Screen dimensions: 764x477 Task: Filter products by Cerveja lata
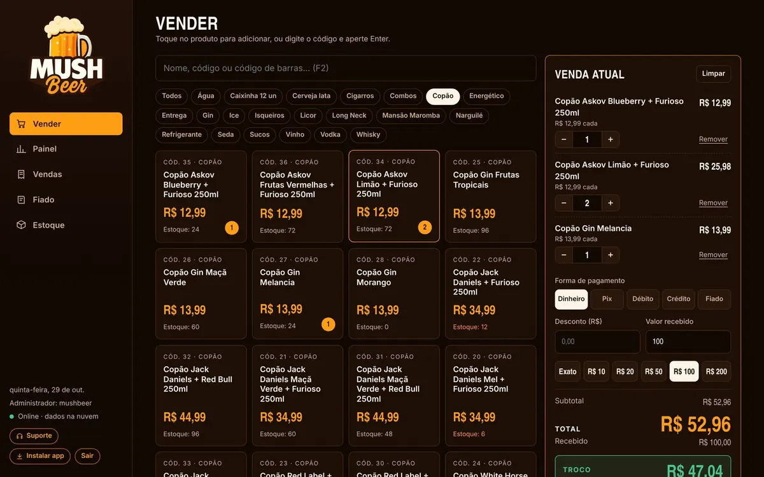pos(311,96)
